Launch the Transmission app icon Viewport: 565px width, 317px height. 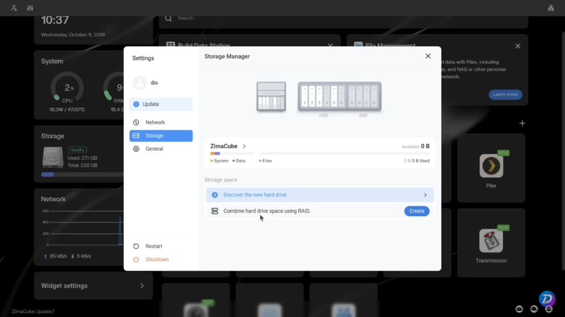491,241
